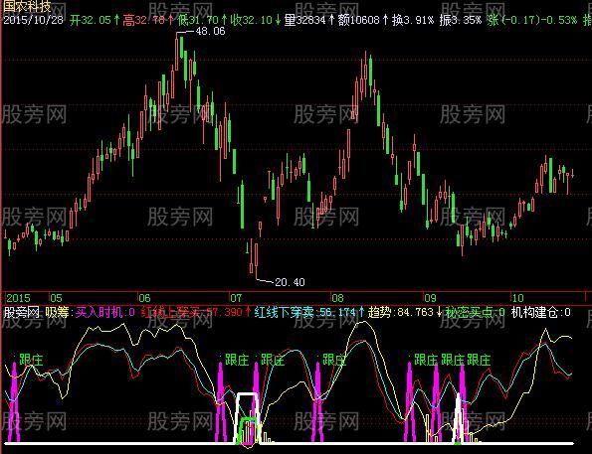Select the opening price 开32.05
This screenshot has width=592, height=454.
91,20
